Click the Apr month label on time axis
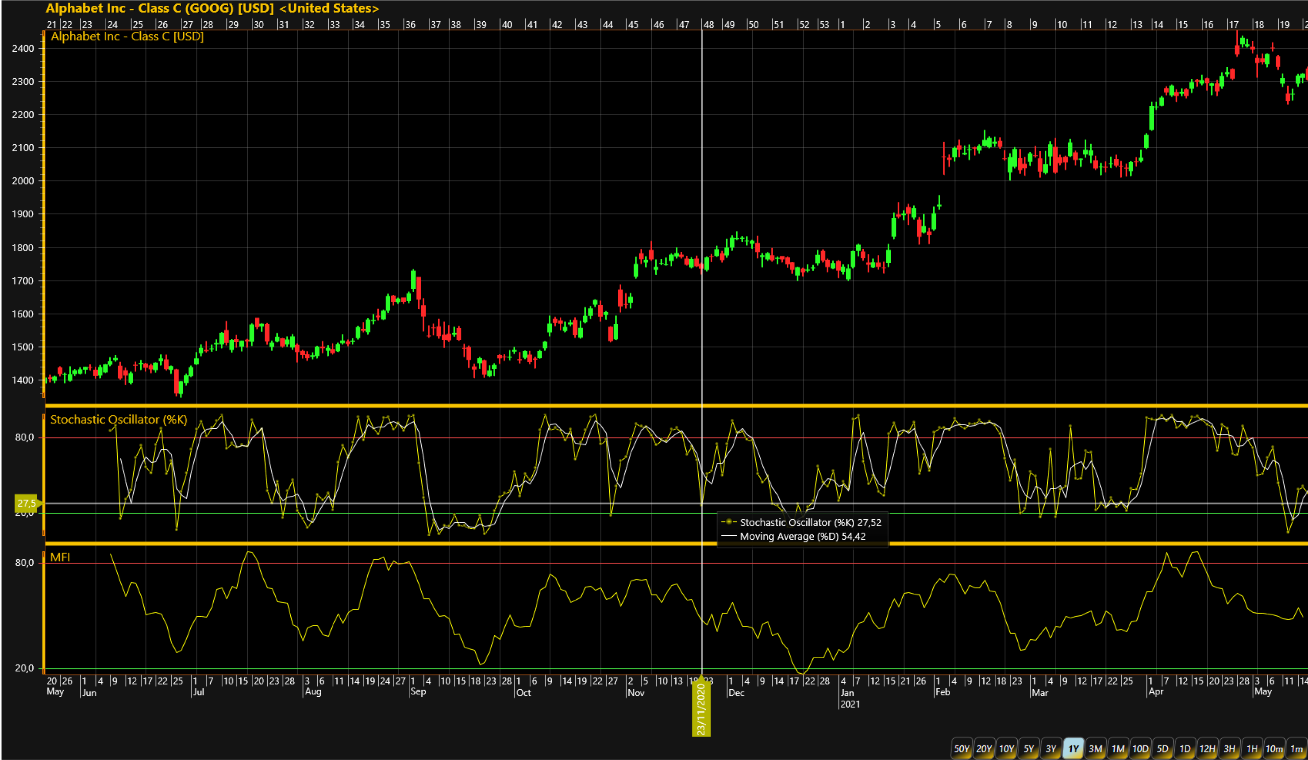Viewport: 1308px width, 760px height. [x=1156, y=691]
